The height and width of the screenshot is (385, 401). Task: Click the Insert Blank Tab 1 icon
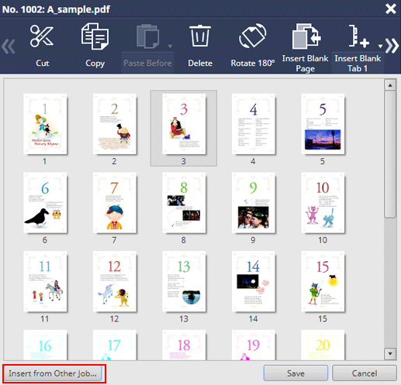[x=358, y=36]
